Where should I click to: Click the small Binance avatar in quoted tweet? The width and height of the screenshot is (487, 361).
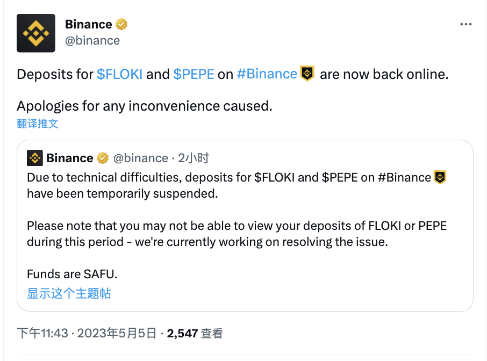34,157
